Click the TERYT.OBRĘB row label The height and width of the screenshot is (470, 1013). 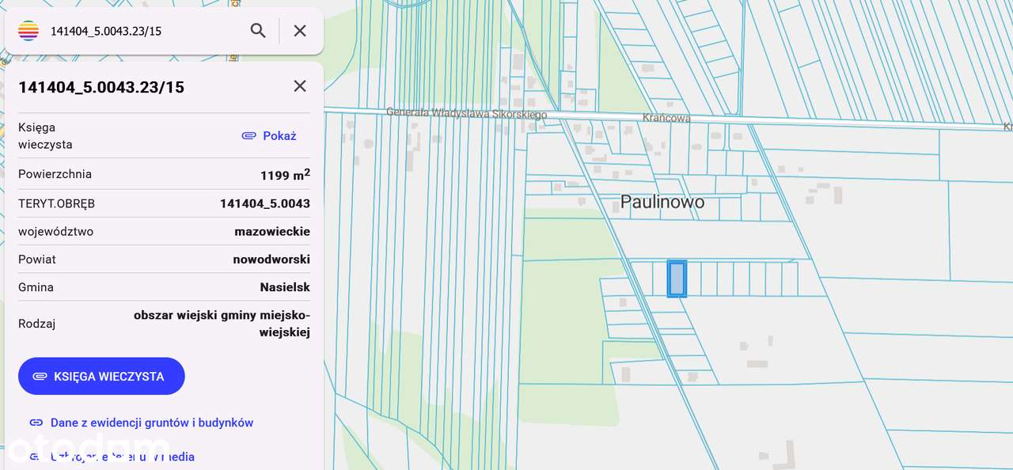tap(56, 203)
